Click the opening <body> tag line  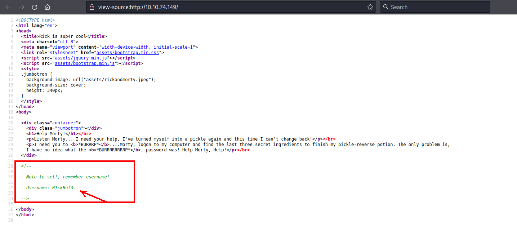23,112
